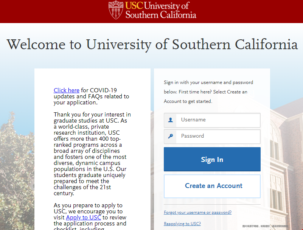Viewport: 303px width, 230px height.
Task: Open Forgot your username or password link
Action: (197, 213)
